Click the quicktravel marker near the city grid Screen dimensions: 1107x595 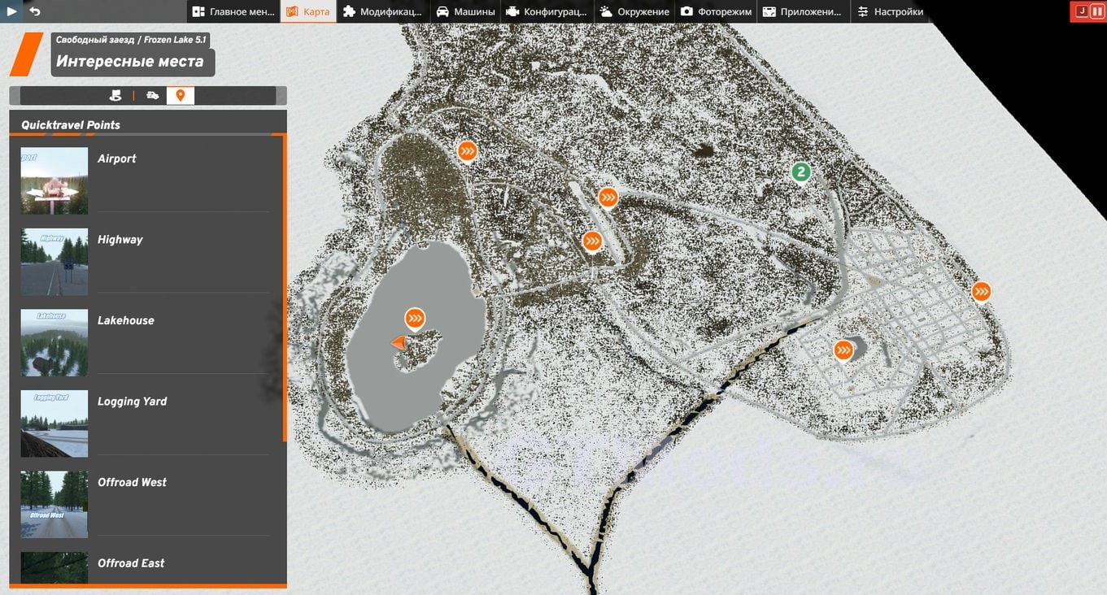pyautogui.click(x=843, y=350)
